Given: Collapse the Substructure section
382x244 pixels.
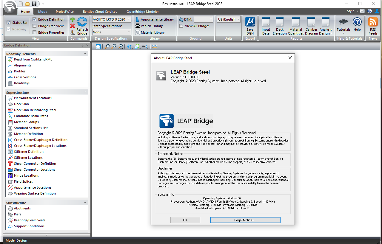Looking at the screenshot, I should tap(85, 203).
